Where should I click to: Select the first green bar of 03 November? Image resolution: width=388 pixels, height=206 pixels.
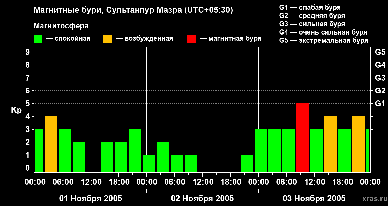click(261, 150)
